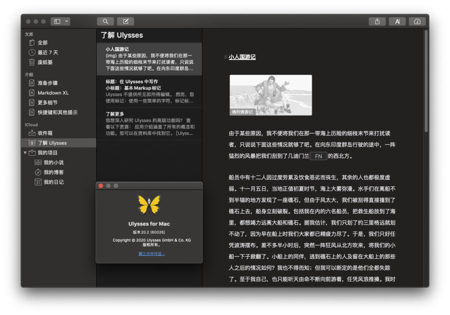Select the 了解 Ulysses butterfly icon
The height and width of the screenshot is (315, 450).
tap(32, 143)
